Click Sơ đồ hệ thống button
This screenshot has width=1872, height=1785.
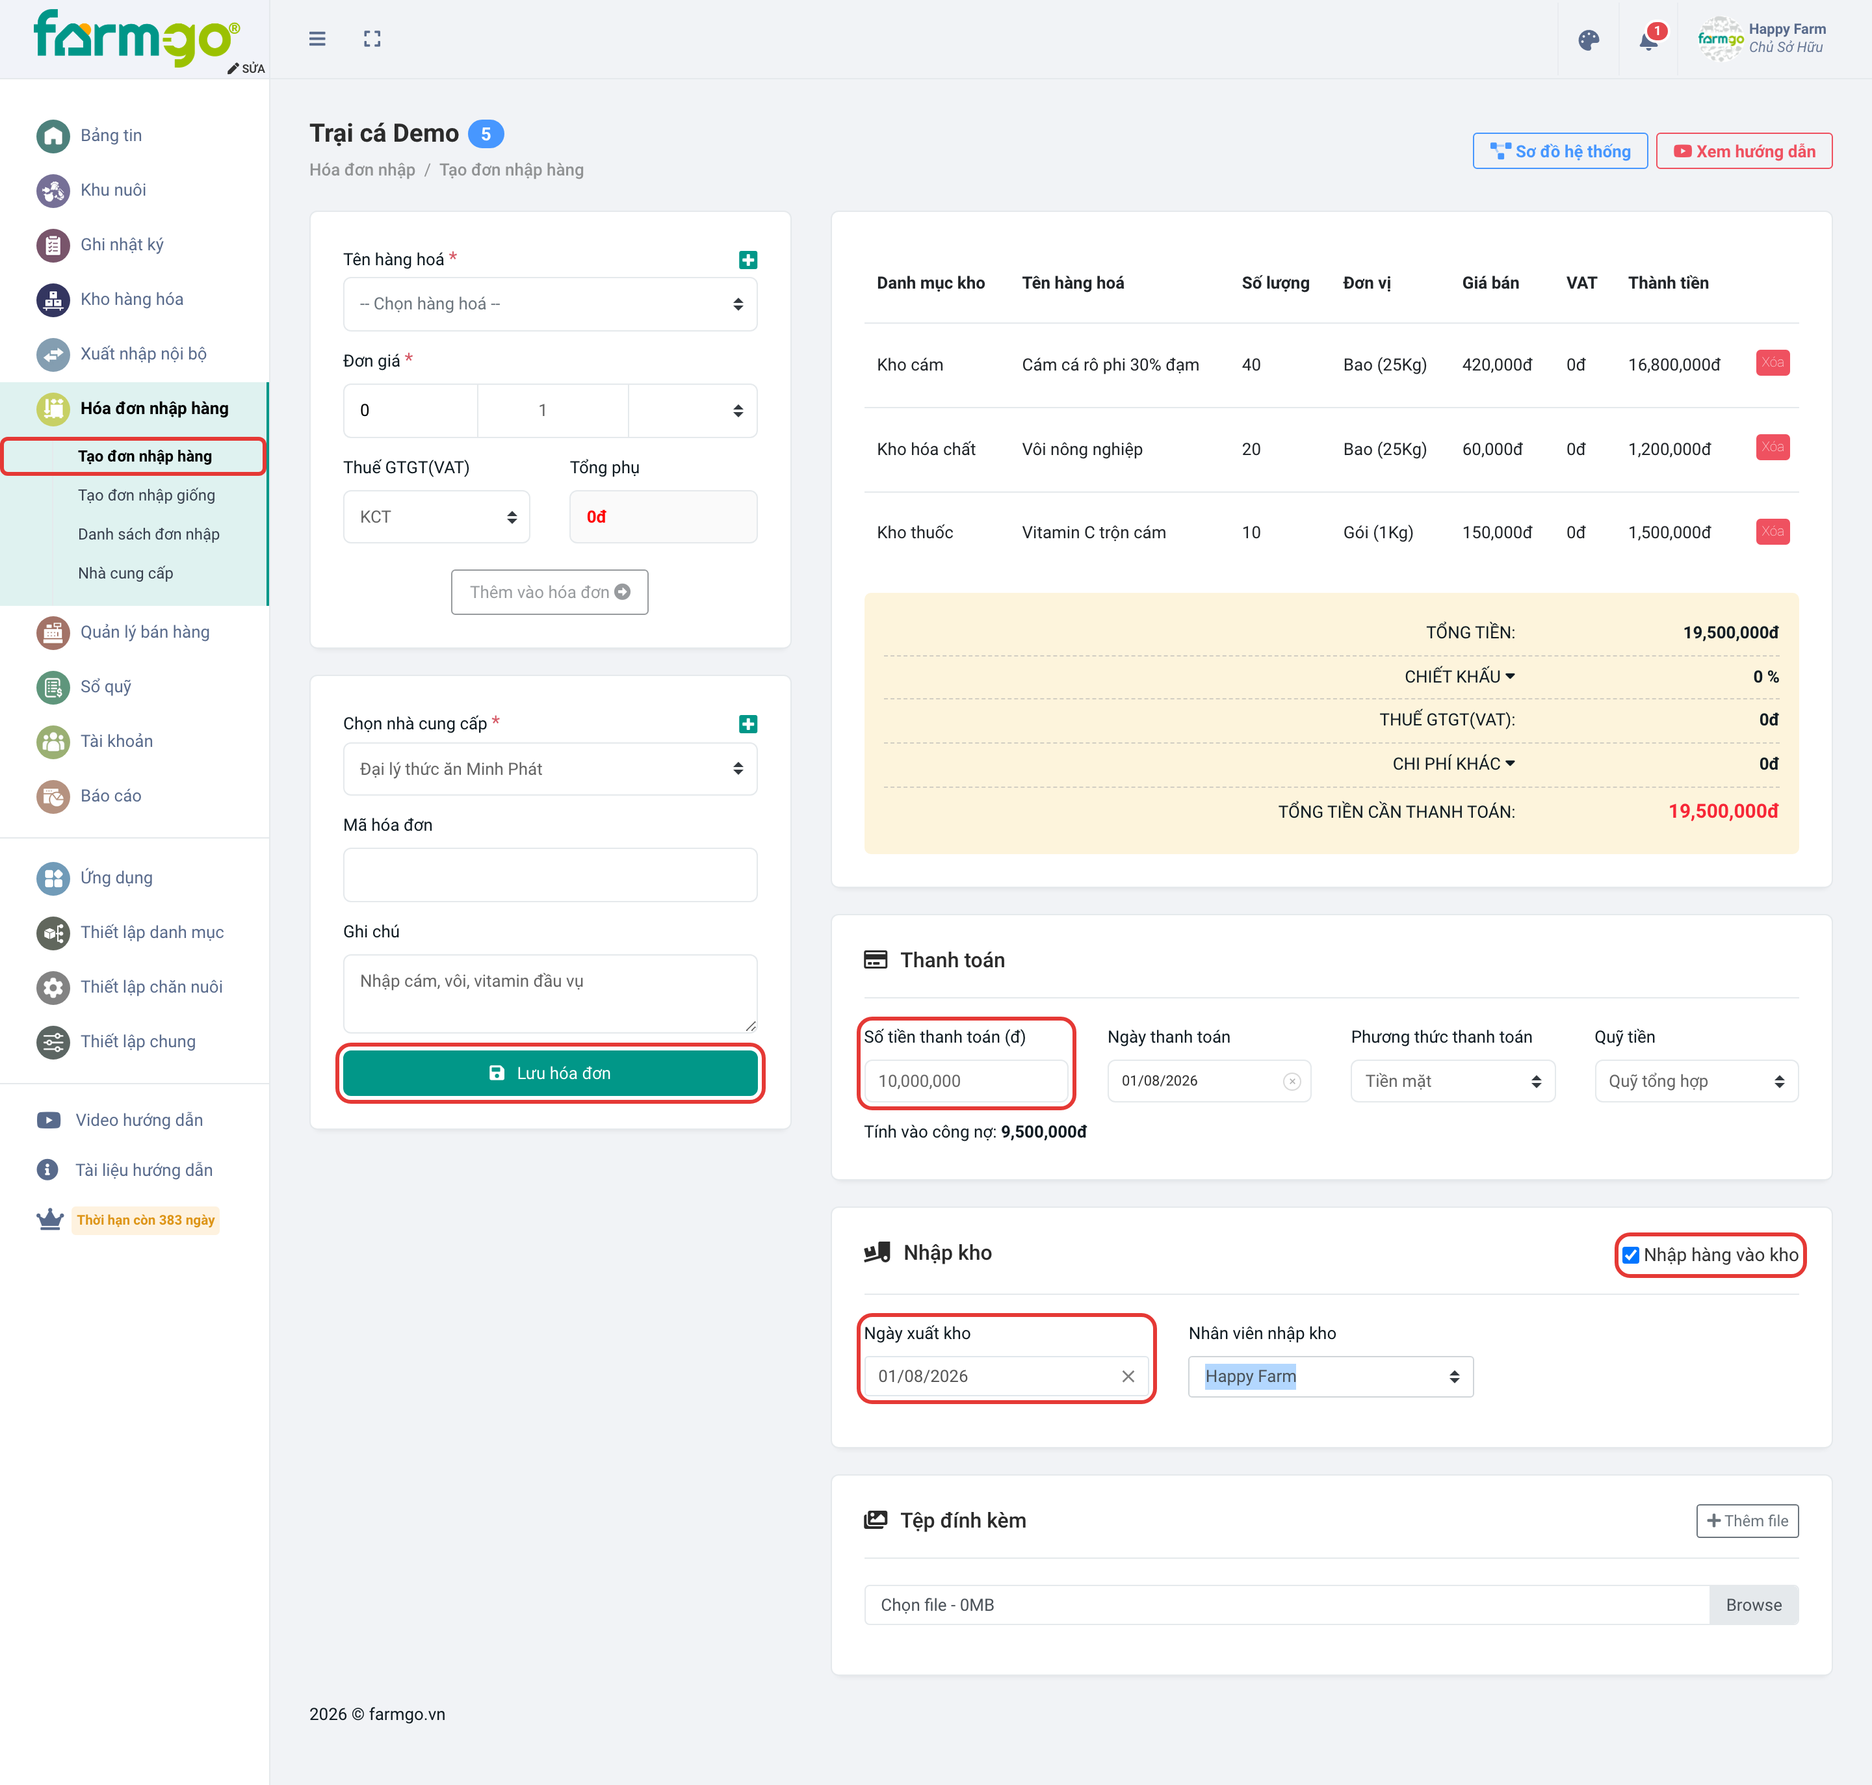[x=1560, y=151]
